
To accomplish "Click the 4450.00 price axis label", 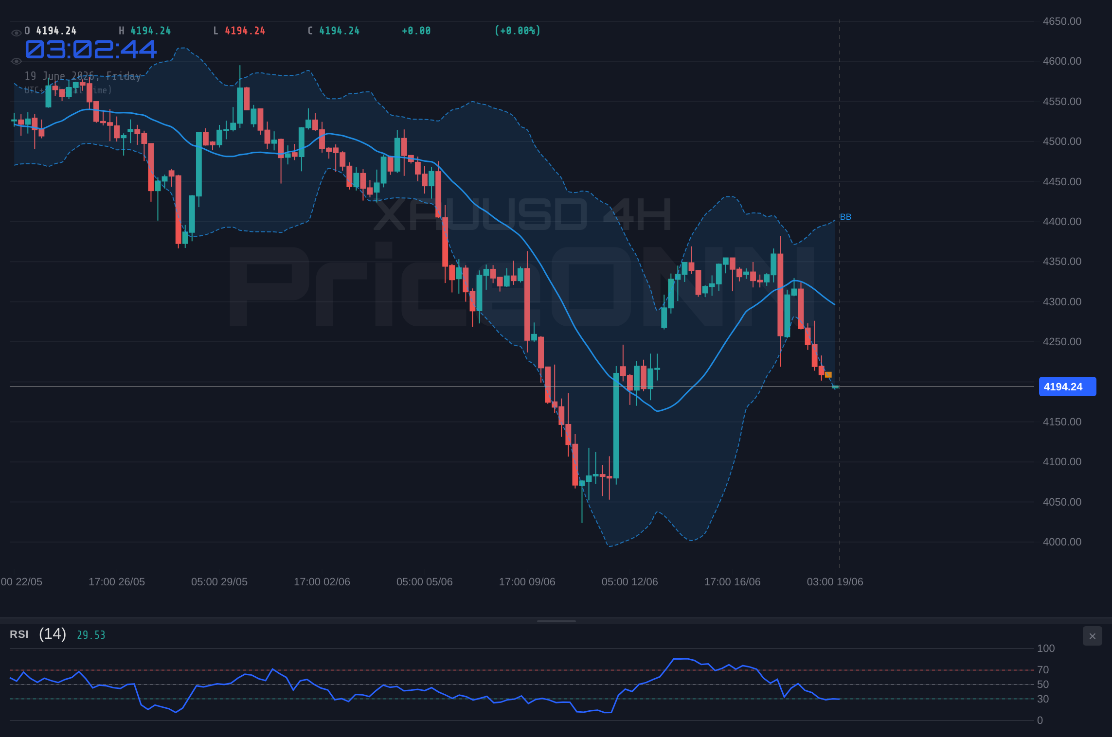I will pos(1062,182).
